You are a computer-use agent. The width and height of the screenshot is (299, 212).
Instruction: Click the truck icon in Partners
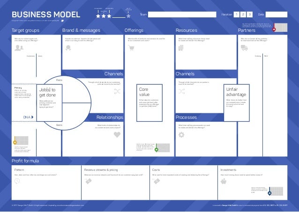244,48
